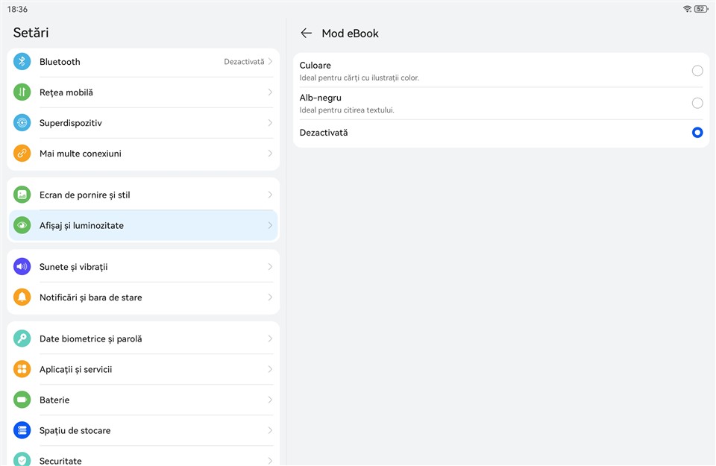Select the Alb-negru radio button
Image resolution: width=716 pixels, height=466 pixels.
tap(697, 103)
